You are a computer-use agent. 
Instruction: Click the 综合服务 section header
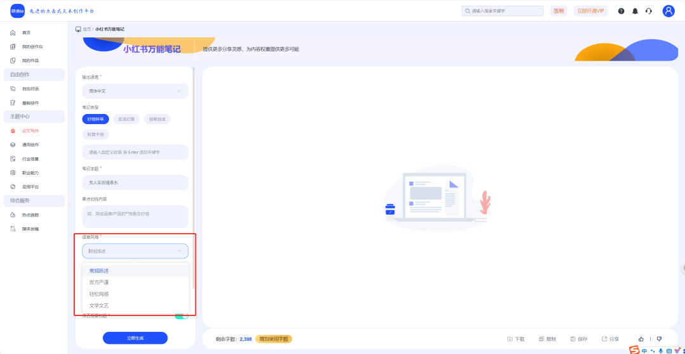(34, 201)
